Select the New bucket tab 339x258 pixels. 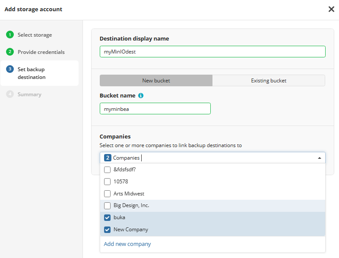(156, 81)
